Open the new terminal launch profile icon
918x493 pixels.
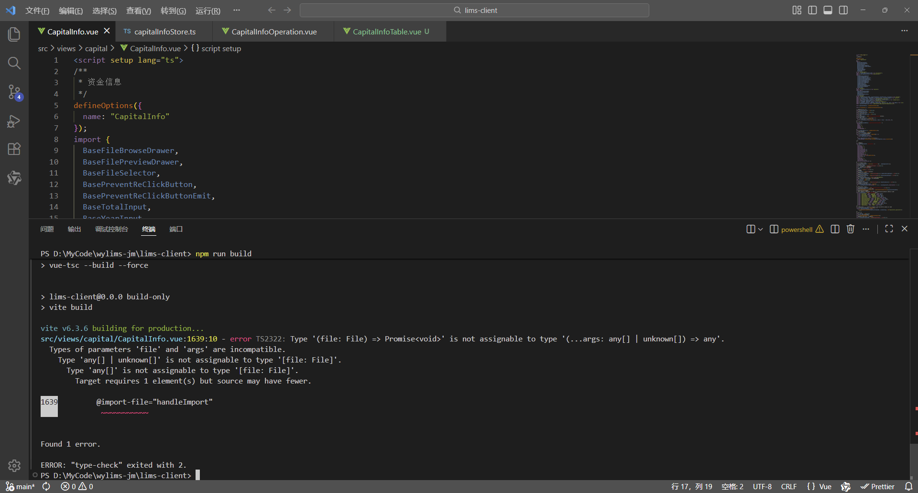[751, 229]
